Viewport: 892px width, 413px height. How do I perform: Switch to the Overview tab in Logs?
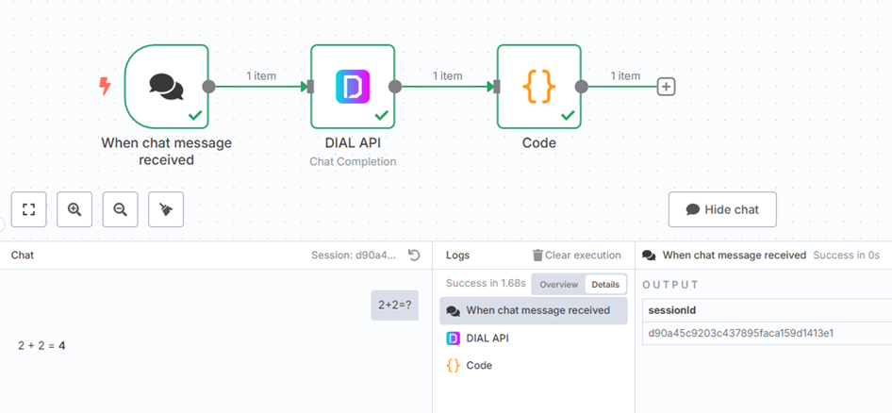(558, 285)
